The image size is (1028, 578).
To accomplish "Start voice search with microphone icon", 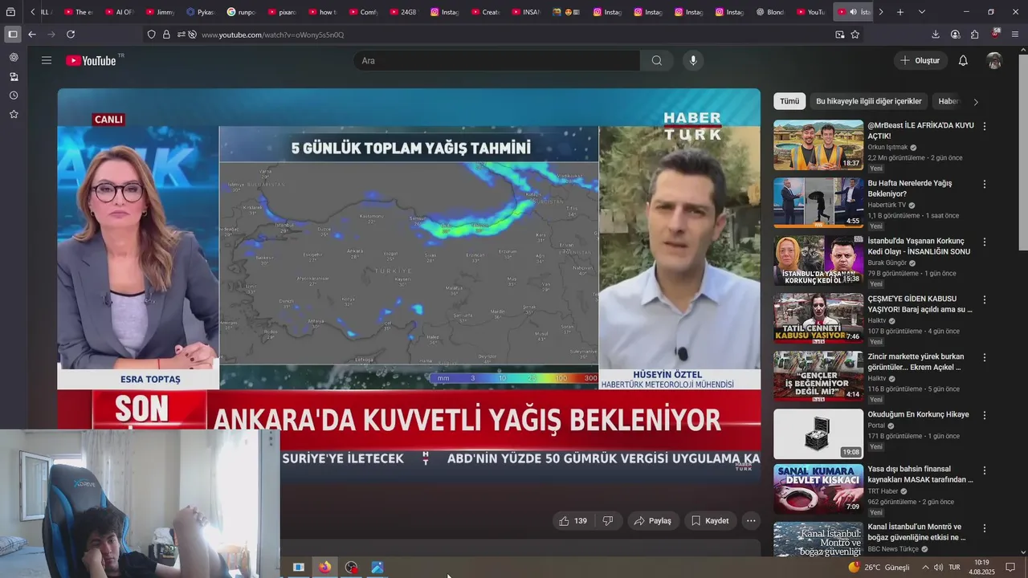I will click(x=693, y=60).
